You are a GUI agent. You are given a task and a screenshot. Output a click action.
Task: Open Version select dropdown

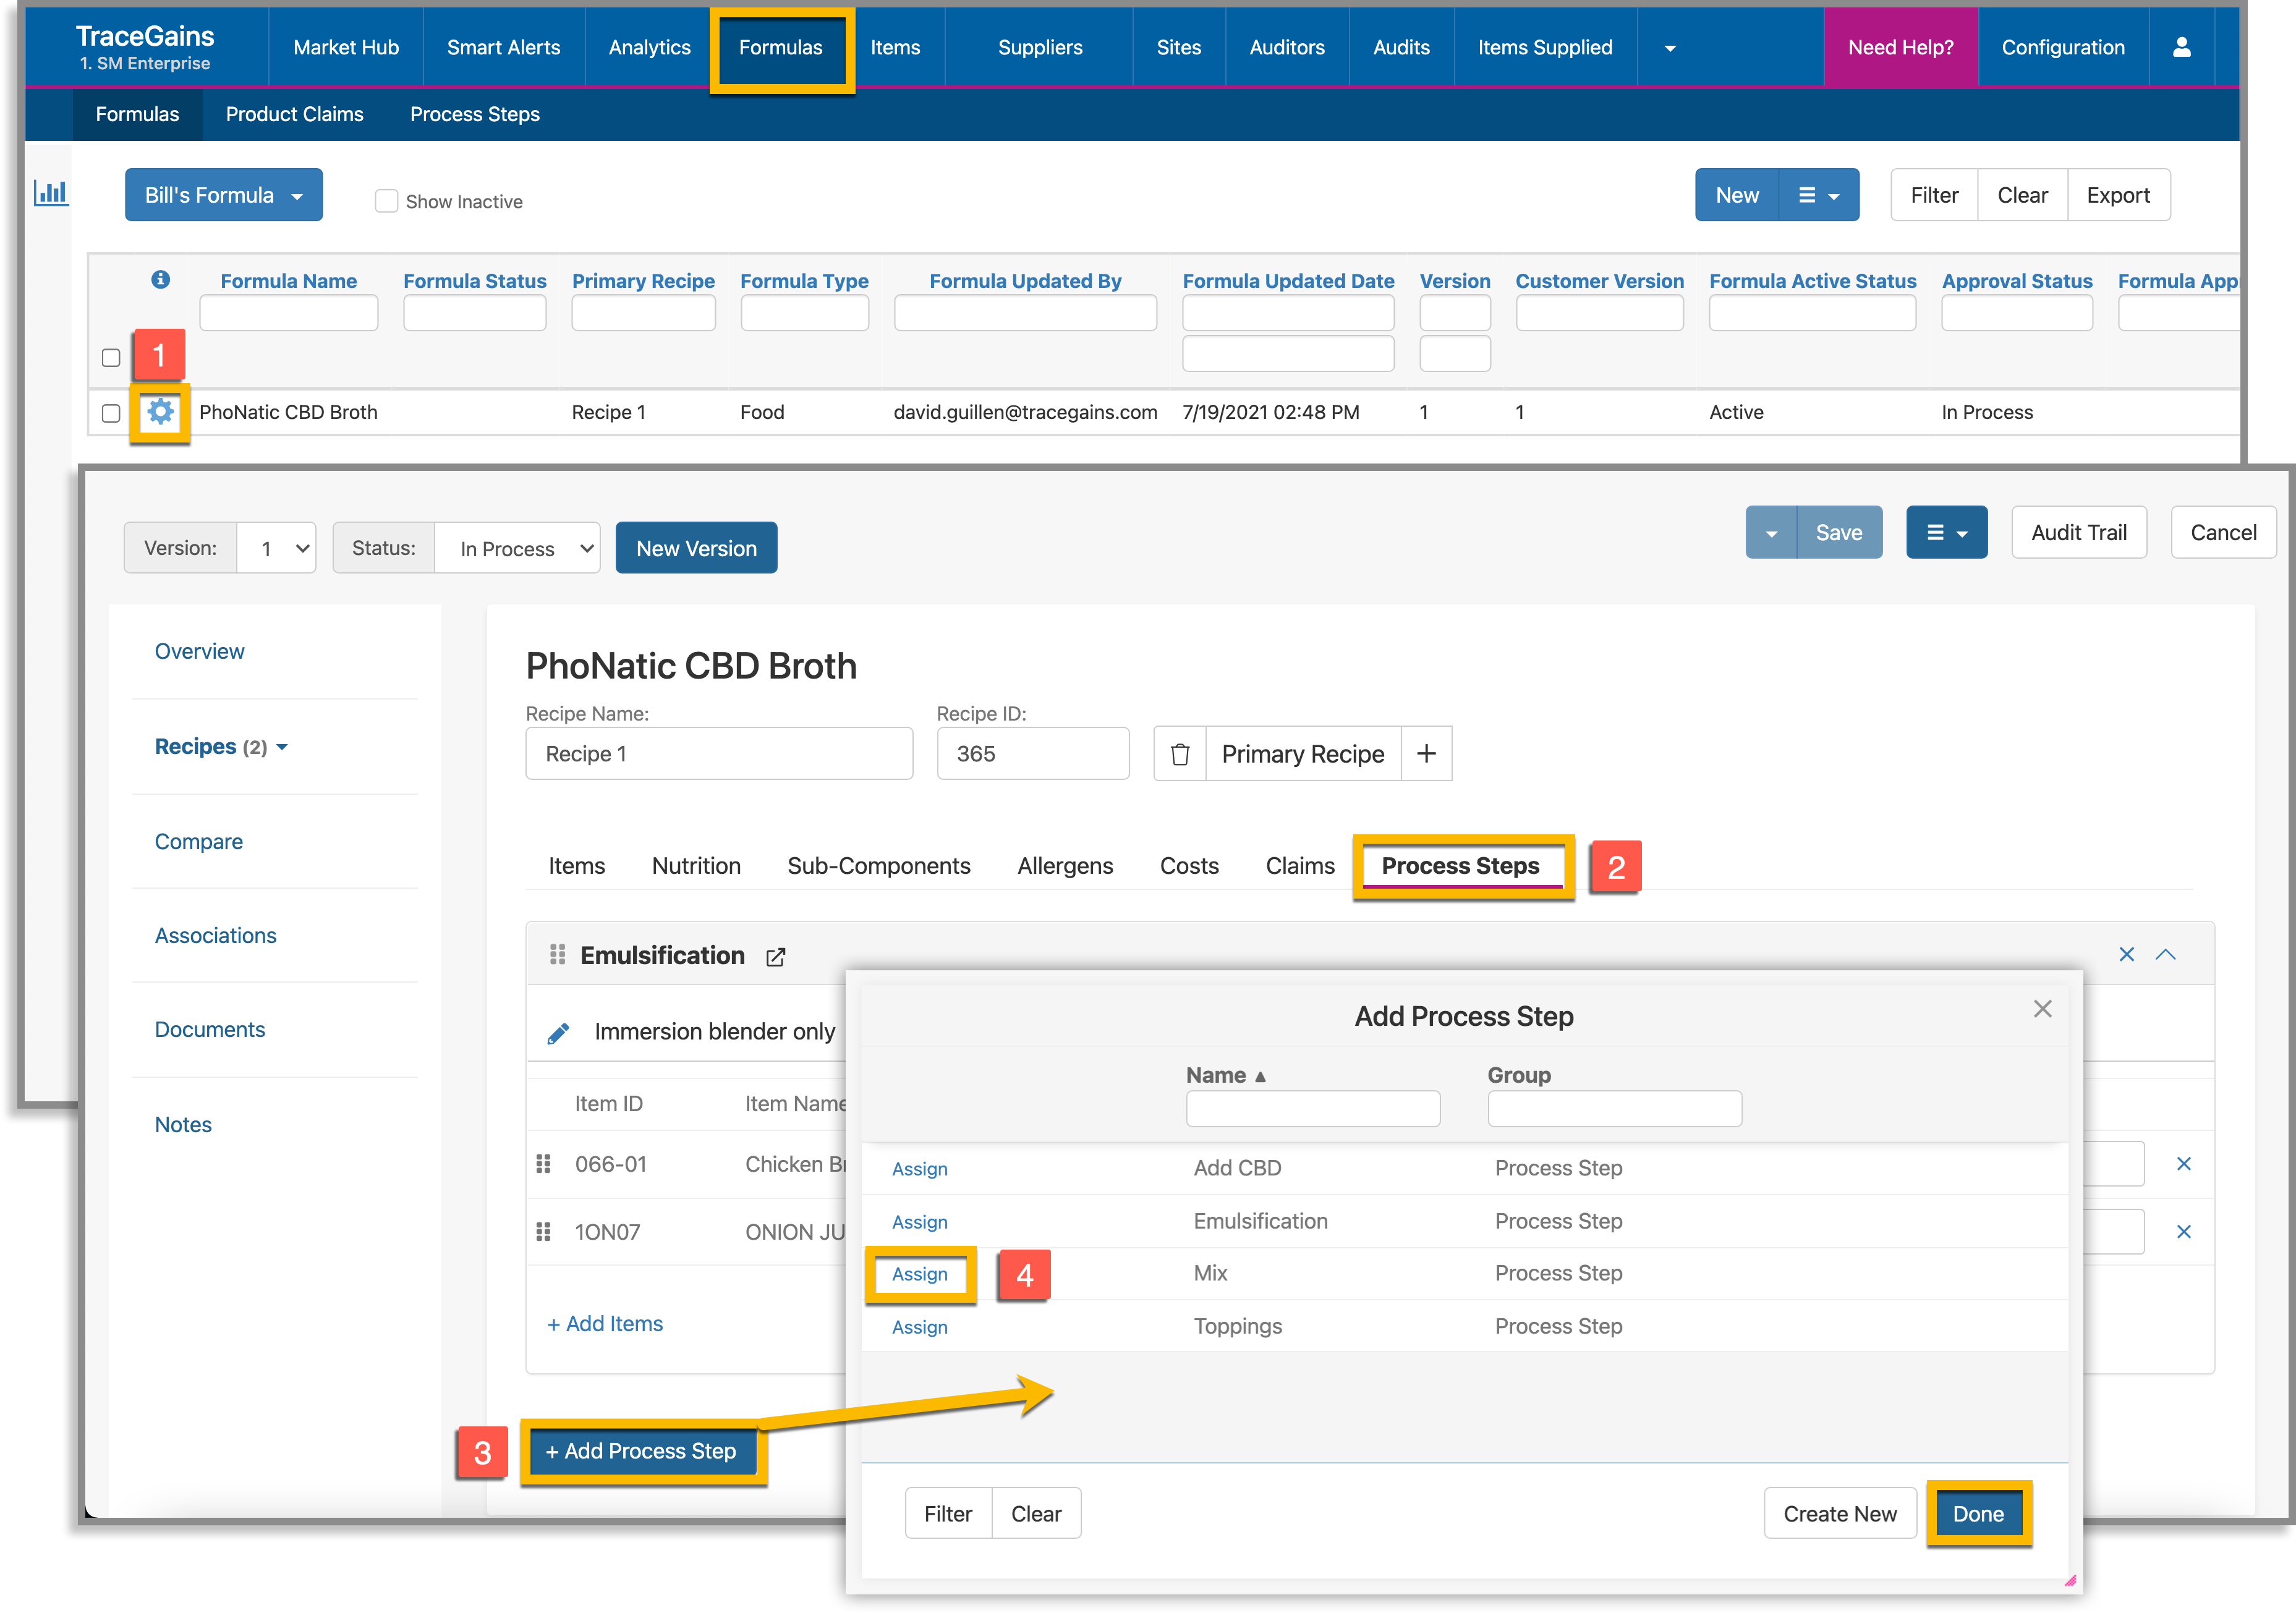[x=277, y=548]
